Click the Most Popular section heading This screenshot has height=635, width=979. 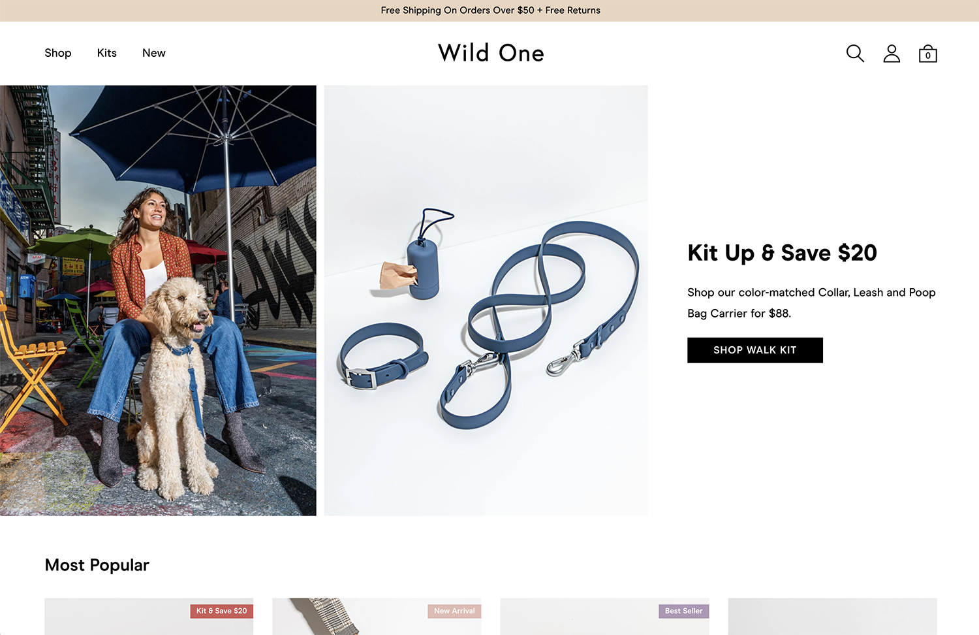97,565
